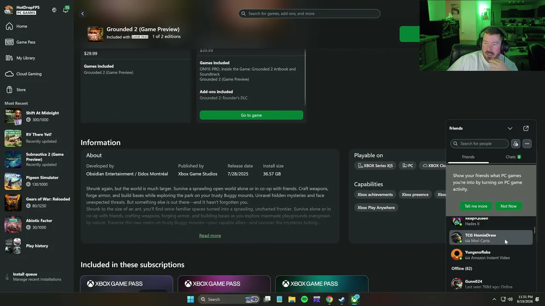
Task: Open File Explorer from the taskbar
Action: [x=292, y=299]
